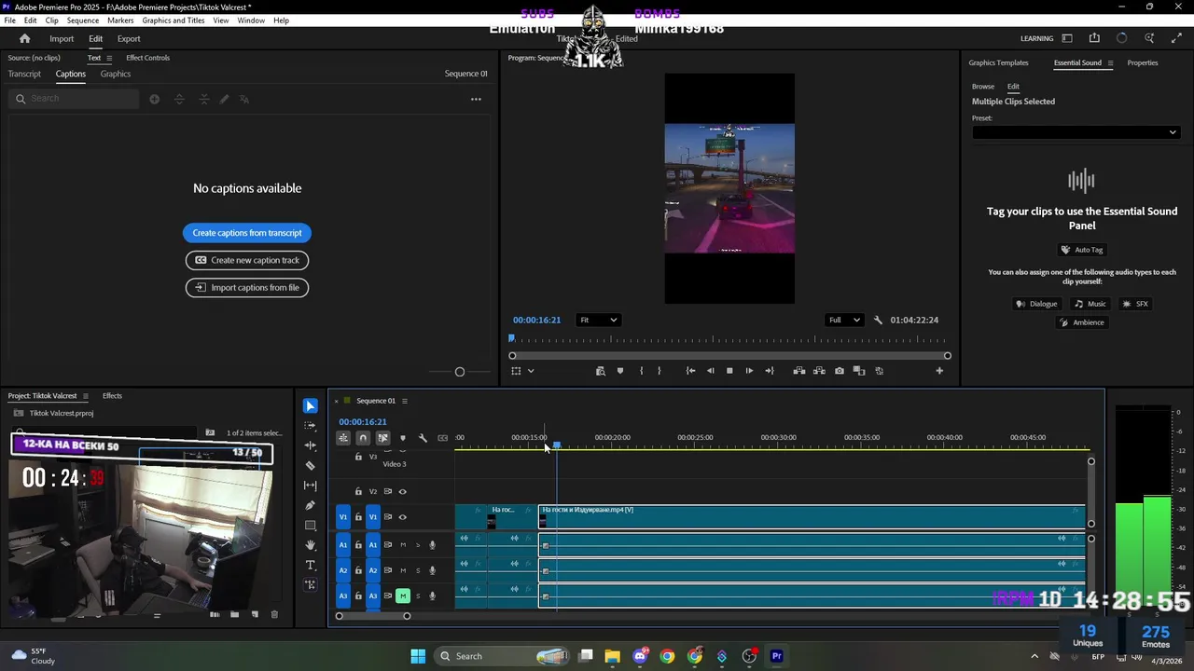Click the captions search field
Screen dimensions: 1194x671
75,99
